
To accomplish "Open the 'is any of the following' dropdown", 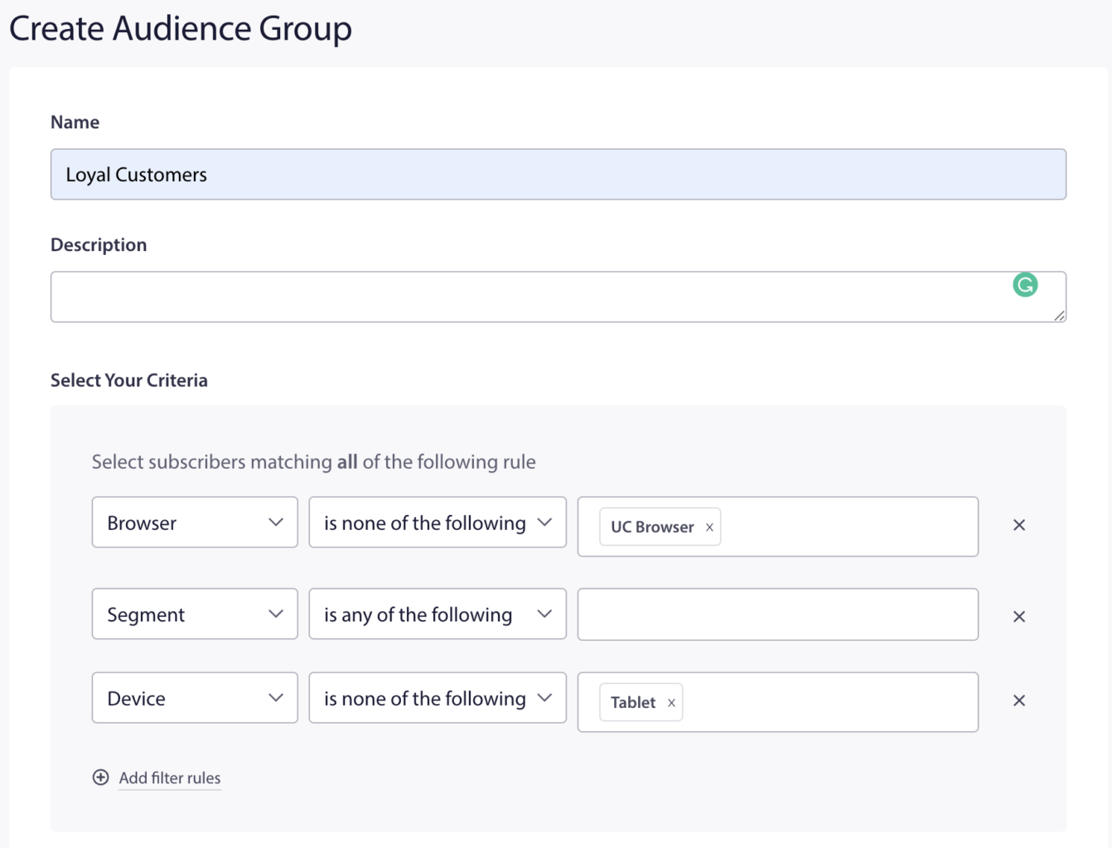I will pyautogui.click(x=438, y=614).
